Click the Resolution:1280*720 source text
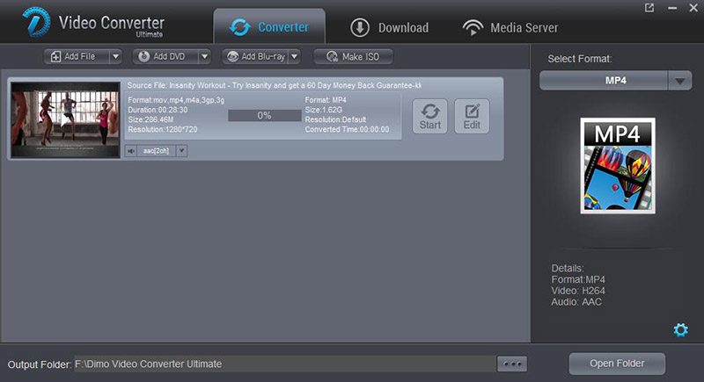The image size is (704, 382). pyautogui.click(x=163, y=129)
